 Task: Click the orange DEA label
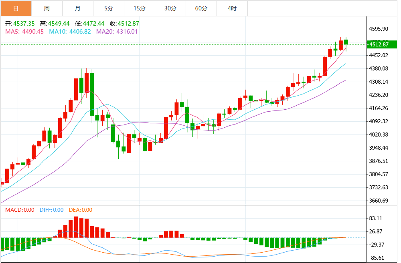(81, 210)
